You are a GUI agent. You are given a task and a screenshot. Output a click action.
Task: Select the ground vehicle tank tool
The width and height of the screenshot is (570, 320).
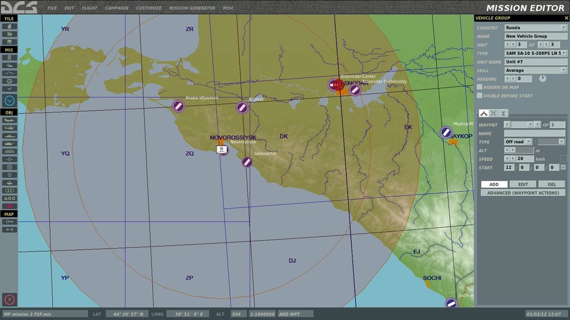pos(10,143)
